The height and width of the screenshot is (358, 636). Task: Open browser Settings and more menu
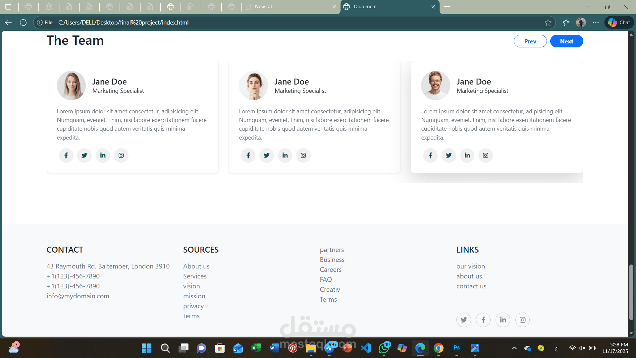596,23
